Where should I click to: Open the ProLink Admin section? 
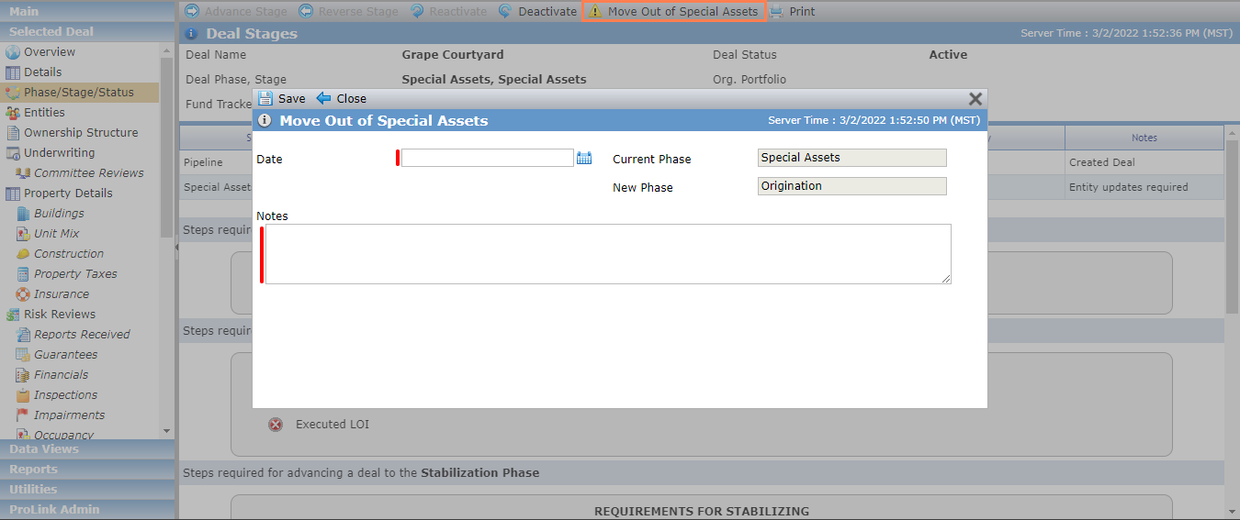[87, 510]
